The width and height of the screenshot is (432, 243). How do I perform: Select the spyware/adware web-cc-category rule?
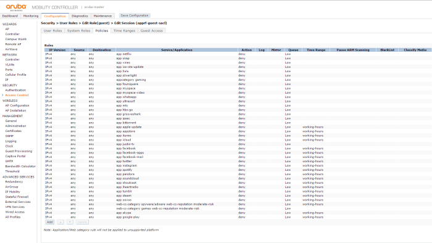pyautogui.click(x=238, y=204)
